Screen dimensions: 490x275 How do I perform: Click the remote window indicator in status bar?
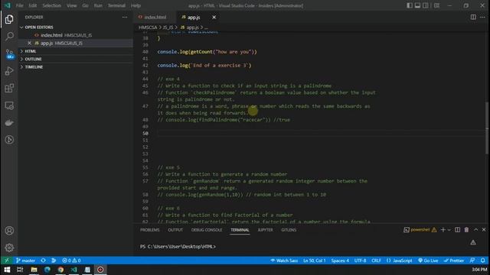pos(7,260)
